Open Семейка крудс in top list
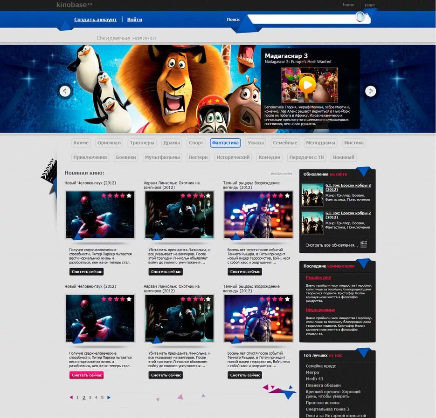 321,366
